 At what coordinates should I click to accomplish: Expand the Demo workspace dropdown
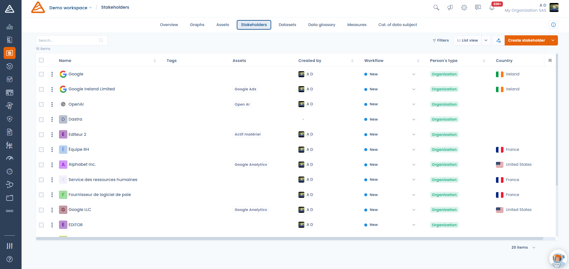click(x=71, y=8)
